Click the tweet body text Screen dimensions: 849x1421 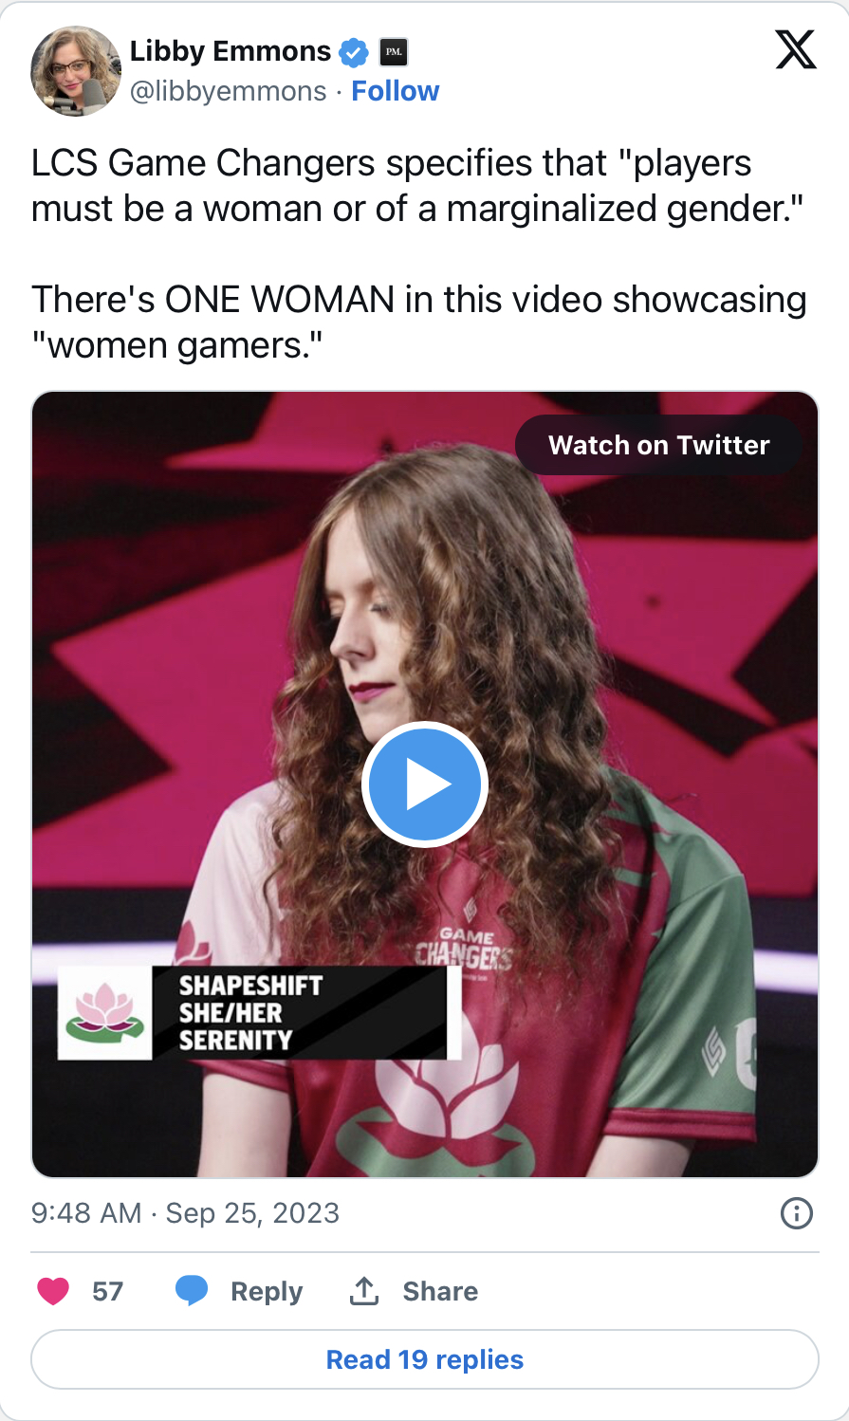(x=419, y=254)
